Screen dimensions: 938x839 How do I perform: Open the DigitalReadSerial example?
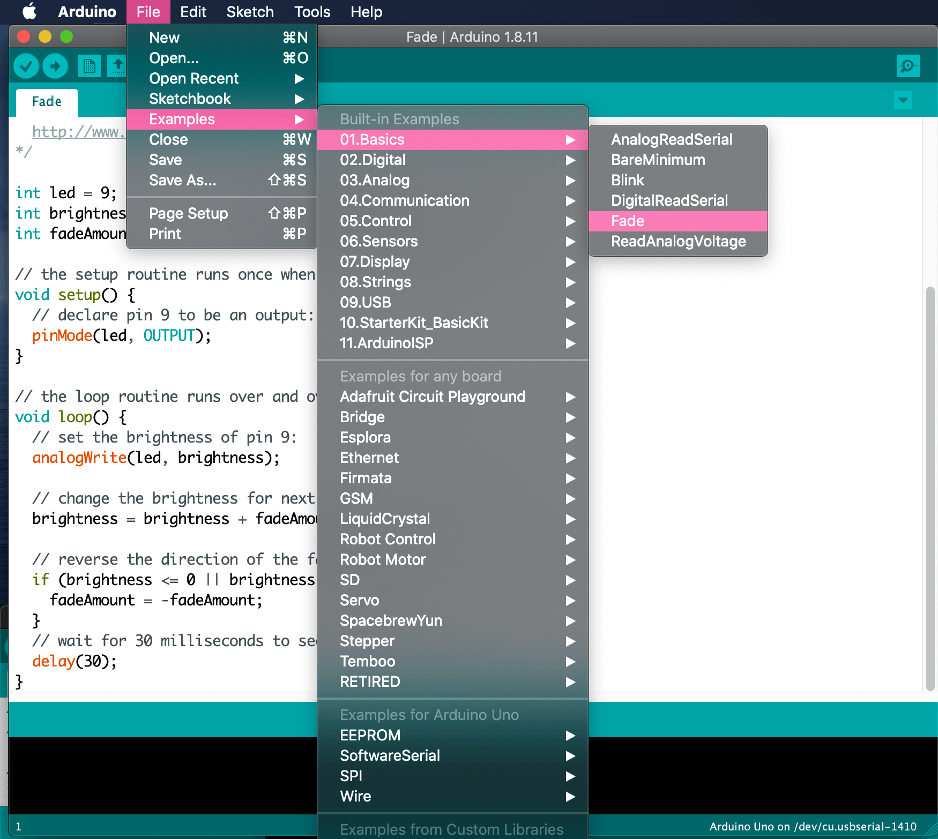678,200
